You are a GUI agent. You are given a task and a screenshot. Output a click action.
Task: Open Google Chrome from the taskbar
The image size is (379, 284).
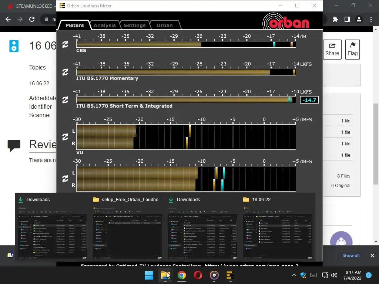pyautogui.click(x=181, y=275)
